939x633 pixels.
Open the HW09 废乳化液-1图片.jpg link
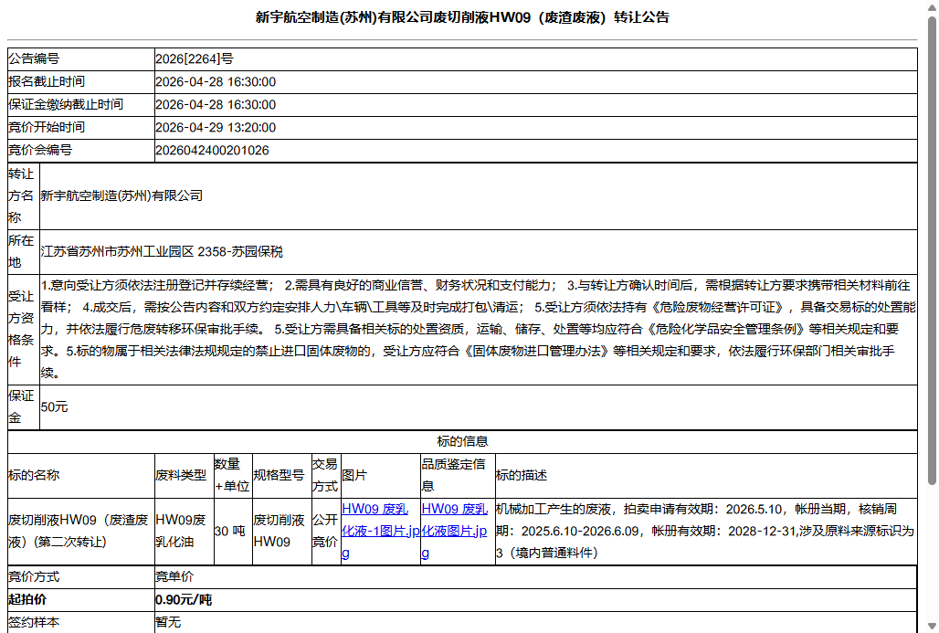[x=380, y=531]
